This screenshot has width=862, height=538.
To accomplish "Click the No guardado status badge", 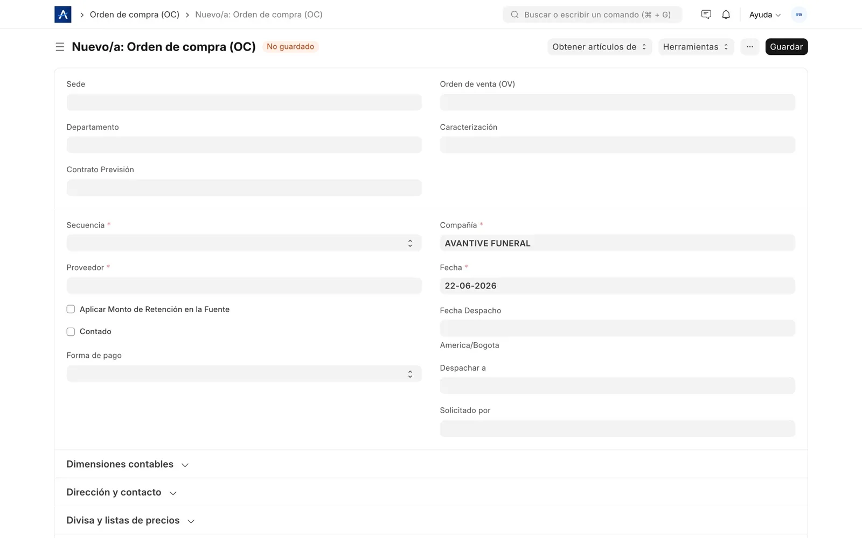I will click(x=290, y=47).
